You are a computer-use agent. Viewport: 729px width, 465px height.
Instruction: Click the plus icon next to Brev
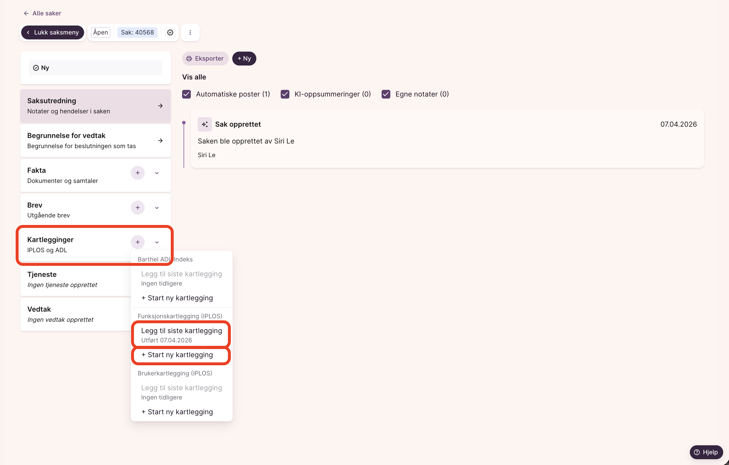137,208
